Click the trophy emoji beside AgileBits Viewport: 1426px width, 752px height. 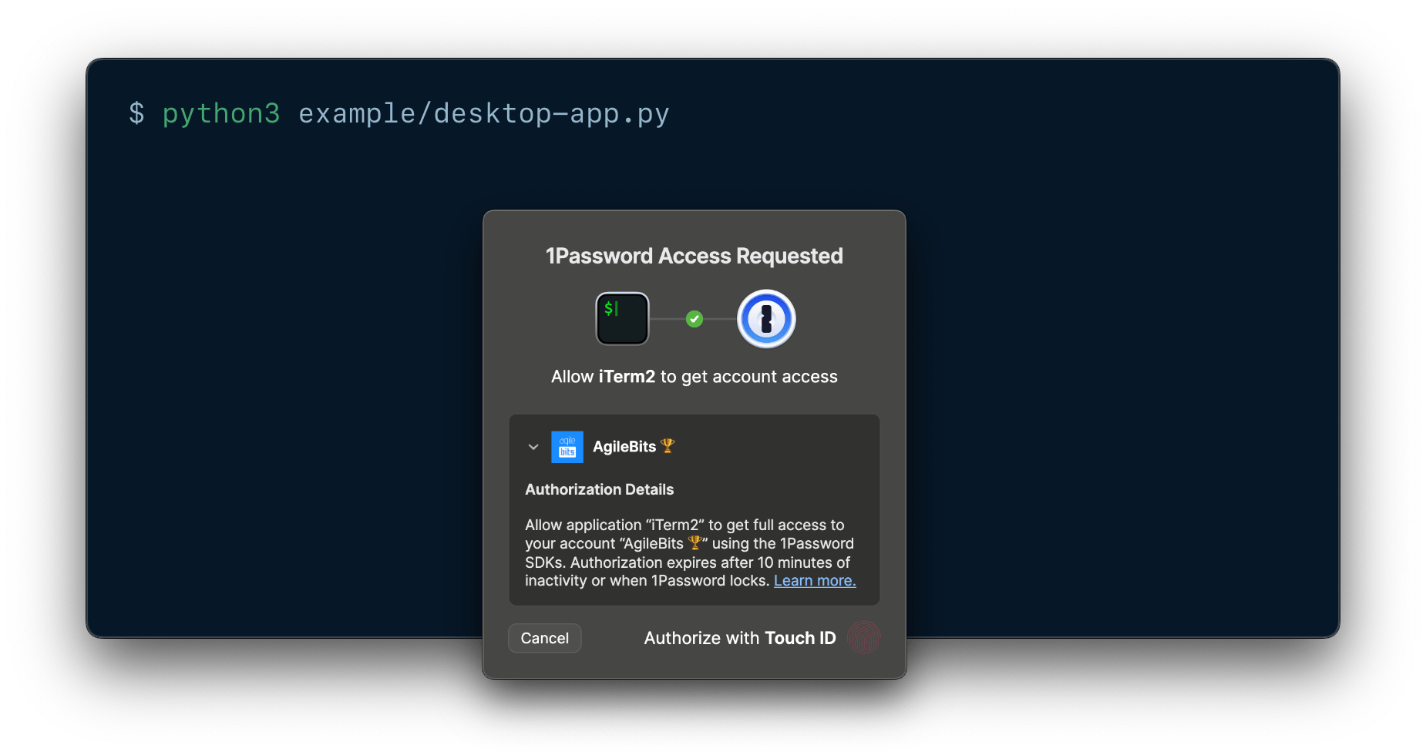click(x=668, y=445)
